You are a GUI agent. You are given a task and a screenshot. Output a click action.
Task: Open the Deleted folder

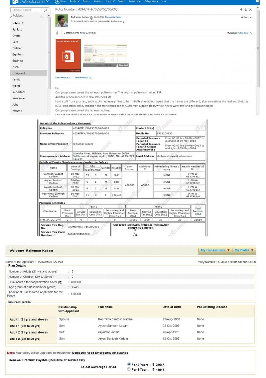(17, 48)
